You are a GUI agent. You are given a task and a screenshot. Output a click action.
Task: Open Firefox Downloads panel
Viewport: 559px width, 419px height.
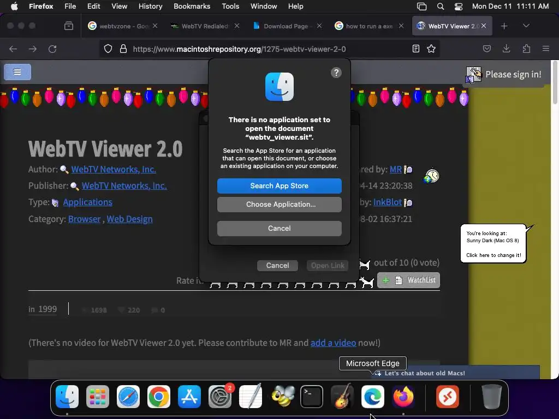pyautogui.click(x=506, y=49)
